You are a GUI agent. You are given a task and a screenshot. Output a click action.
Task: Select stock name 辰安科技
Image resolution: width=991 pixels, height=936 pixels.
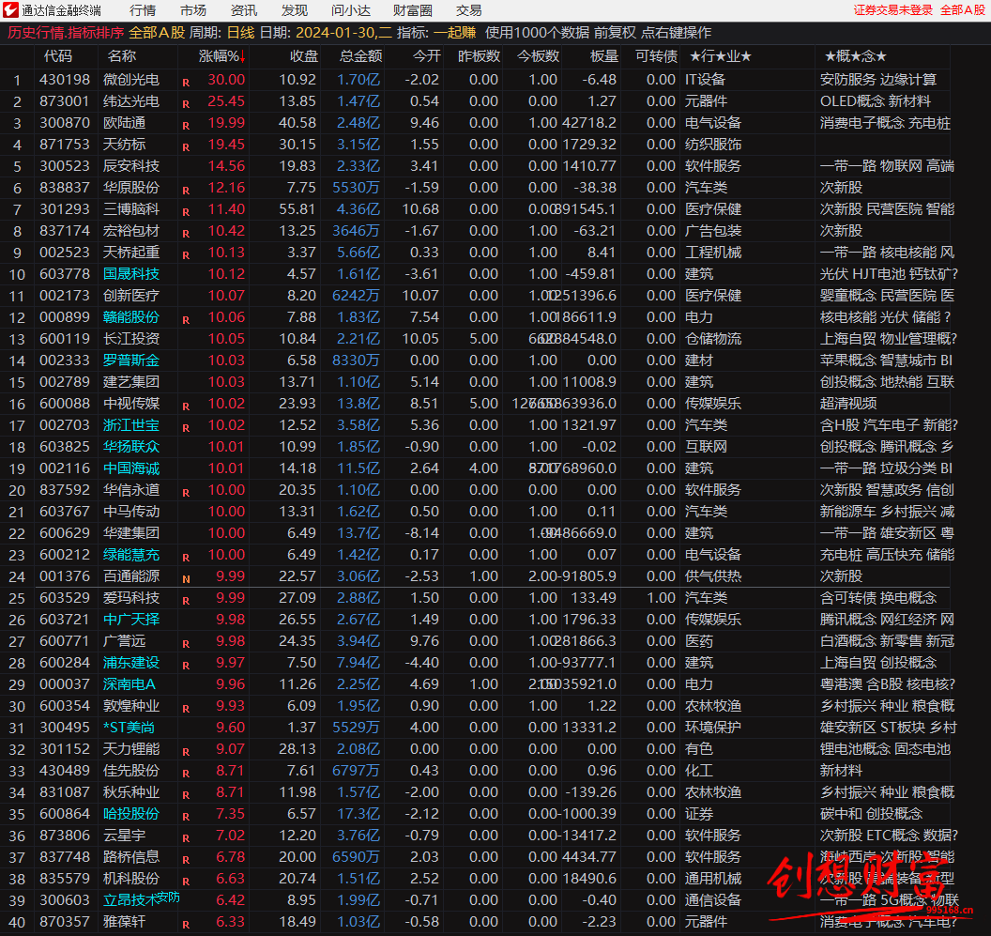[x=131, y=165]
